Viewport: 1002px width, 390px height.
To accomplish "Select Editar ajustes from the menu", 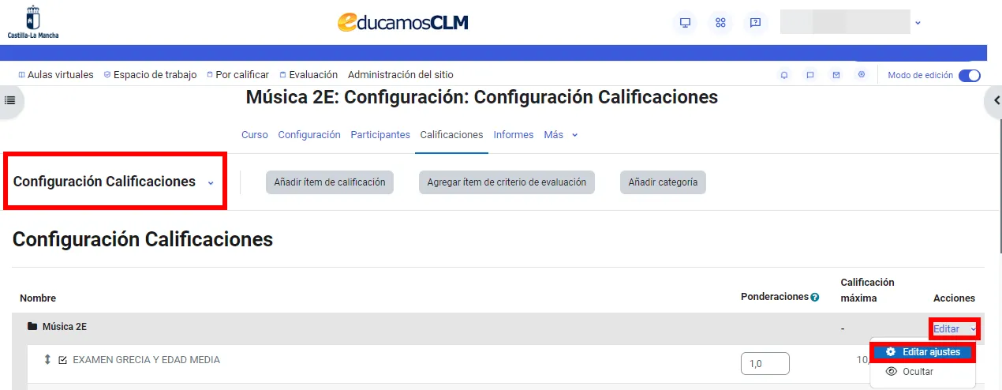I will coord(923,352).
